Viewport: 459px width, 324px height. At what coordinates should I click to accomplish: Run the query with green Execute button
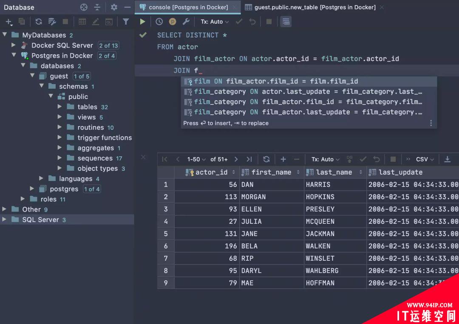142,22
